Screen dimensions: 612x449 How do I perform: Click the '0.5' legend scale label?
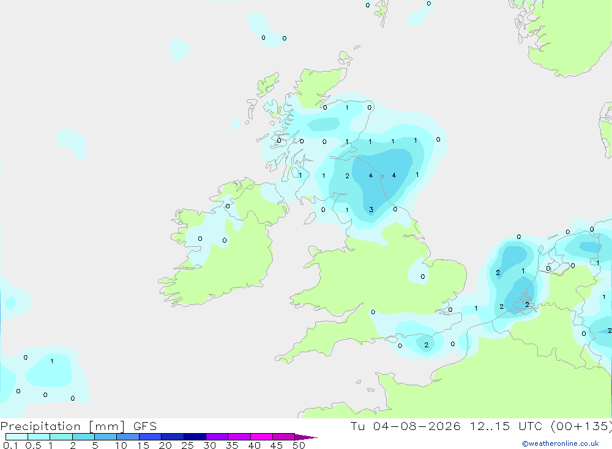pos(33,445)
